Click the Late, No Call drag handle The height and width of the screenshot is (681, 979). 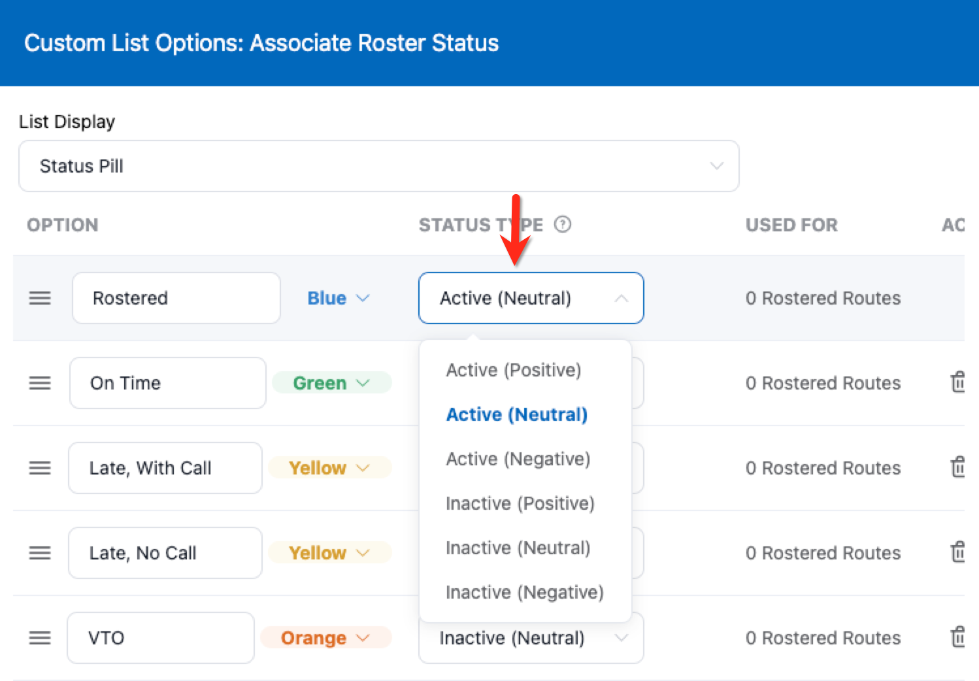point(40,553)
